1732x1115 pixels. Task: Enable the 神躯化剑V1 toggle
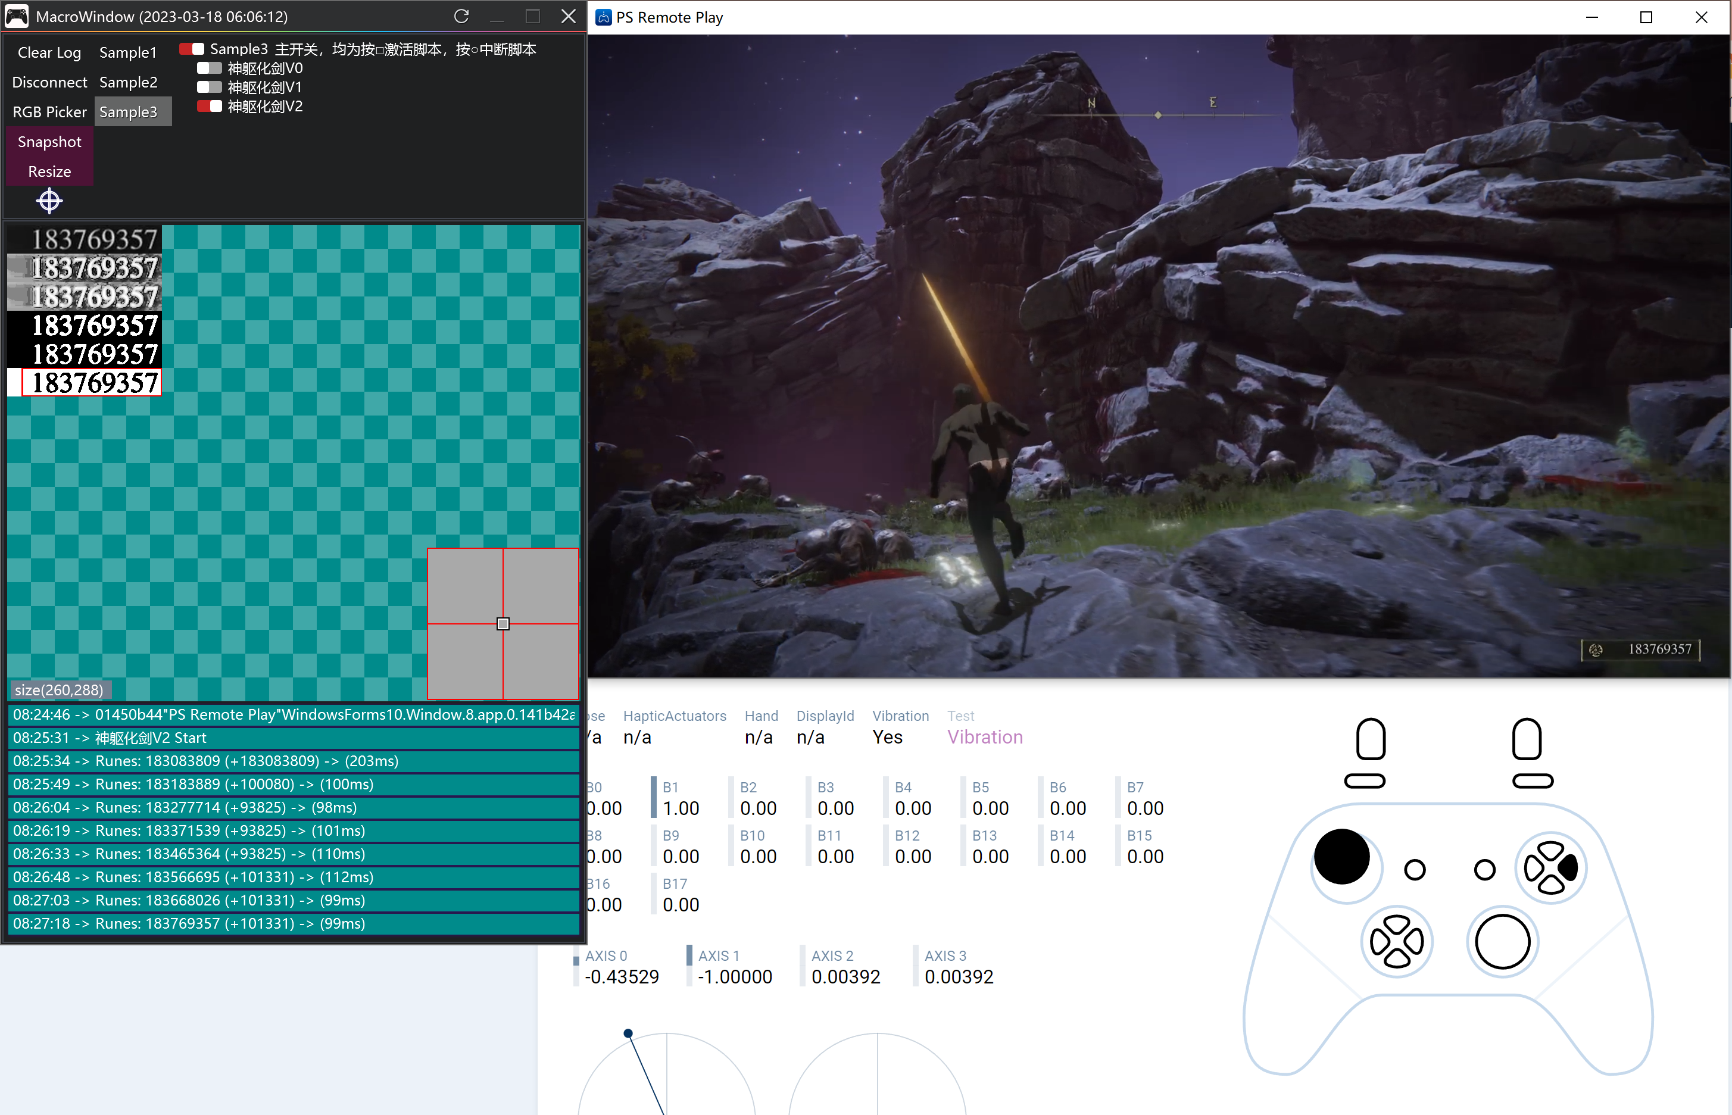(x=209, y=87)
